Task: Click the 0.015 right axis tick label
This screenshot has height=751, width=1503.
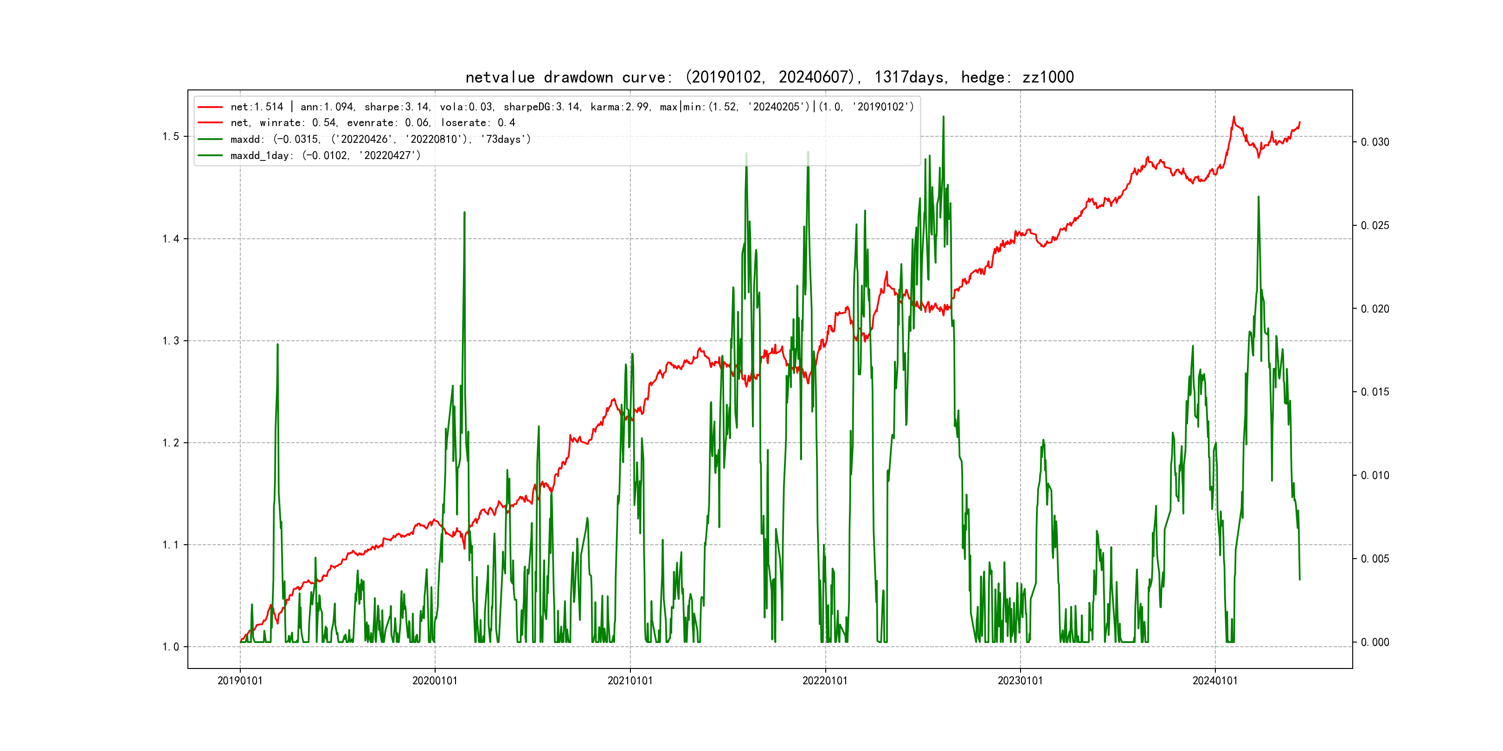Action: click(x=1375, y=392)
